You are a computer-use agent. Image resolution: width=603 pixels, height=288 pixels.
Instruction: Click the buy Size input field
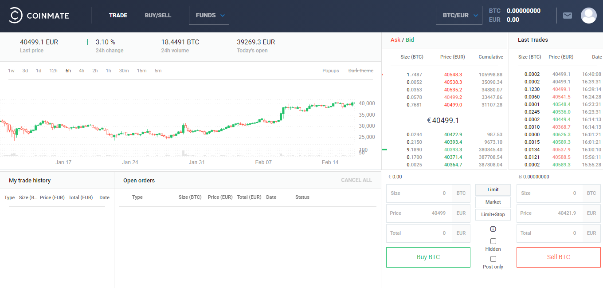(x=419, y=193)
